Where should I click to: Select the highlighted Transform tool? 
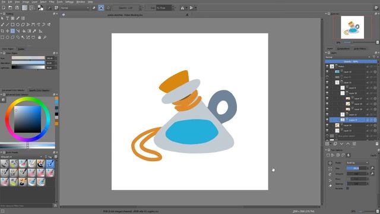point(12,31)
